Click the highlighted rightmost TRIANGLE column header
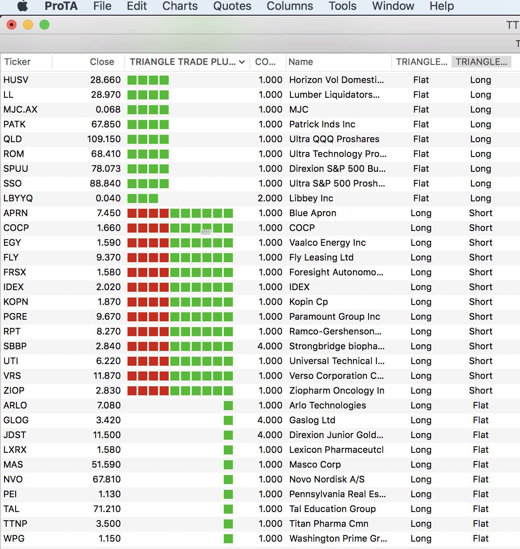Viewport: 520px width, 549px height. click(481, 62)
